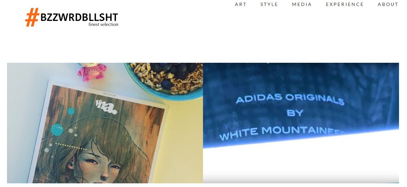Click the large teal circle on the cover
Image resolution: width=407 pixels, height=187 pixels.
click(x=57, y=130)
